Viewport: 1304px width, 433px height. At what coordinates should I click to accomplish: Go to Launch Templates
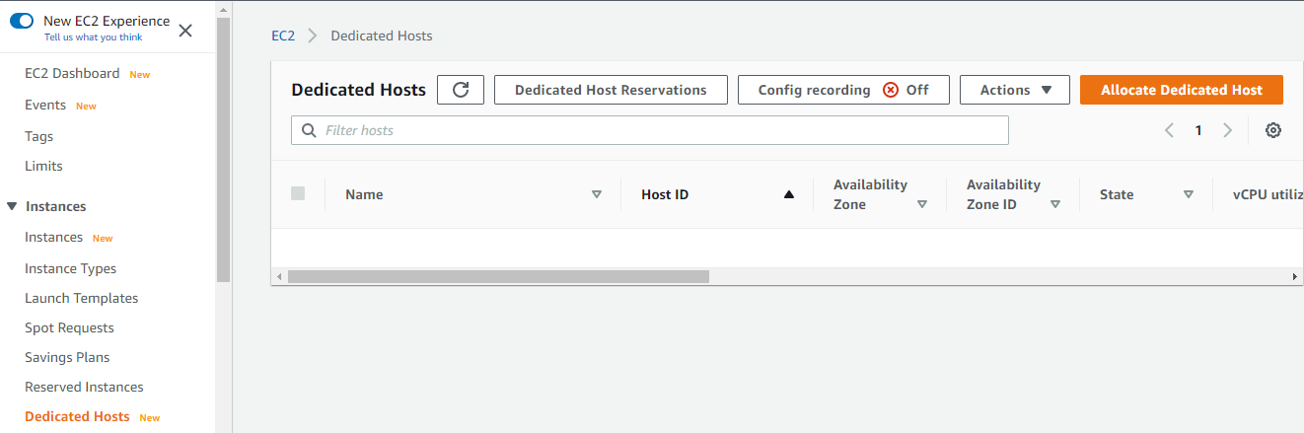pyautogui.click(x=81, y=298)
